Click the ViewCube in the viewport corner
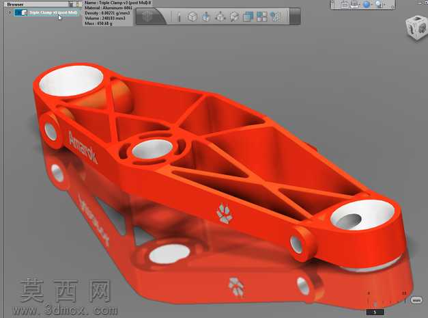This screenshot has height=318, width=428. (x=417, y=28)
